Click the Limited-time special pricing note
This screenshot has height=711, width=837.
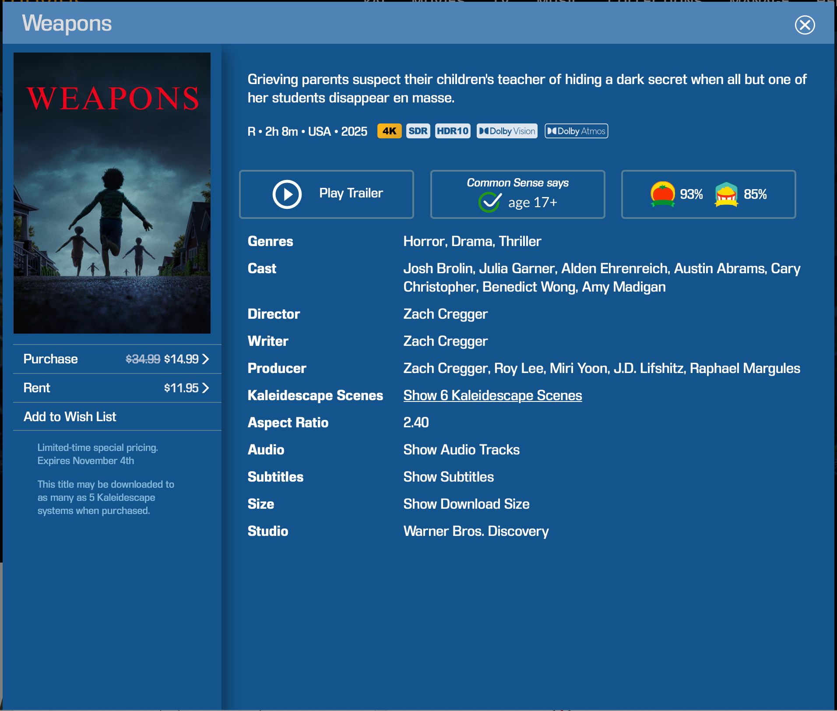98,454
